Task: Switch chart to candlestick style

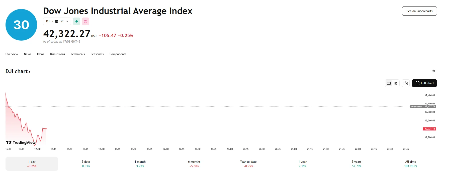Action: click(396, 83)
